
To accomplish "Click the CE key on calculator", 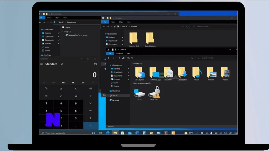I will pyautogui.click(x=61, y=89).
